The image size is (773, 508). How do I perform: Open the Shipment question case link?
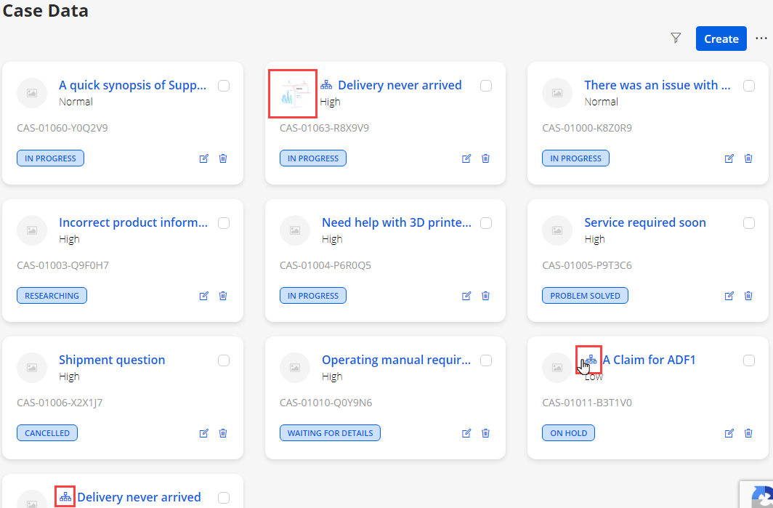coord(112,360)
